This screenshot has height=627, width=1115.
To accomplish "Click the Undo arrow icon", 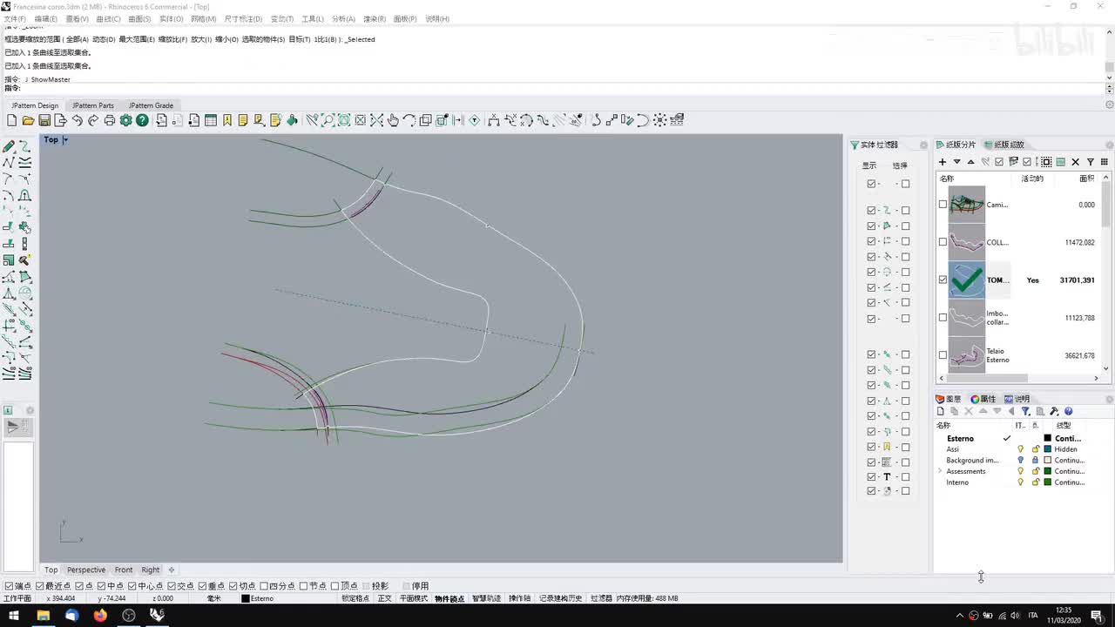I will point(77,120).
